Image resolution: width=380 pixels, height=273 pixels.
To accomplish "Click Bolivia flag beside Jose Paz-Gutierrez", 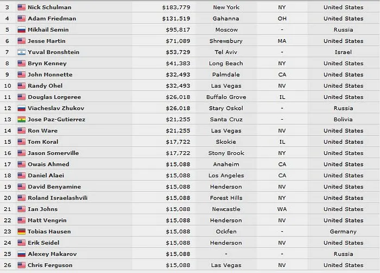I will [22, 120].
